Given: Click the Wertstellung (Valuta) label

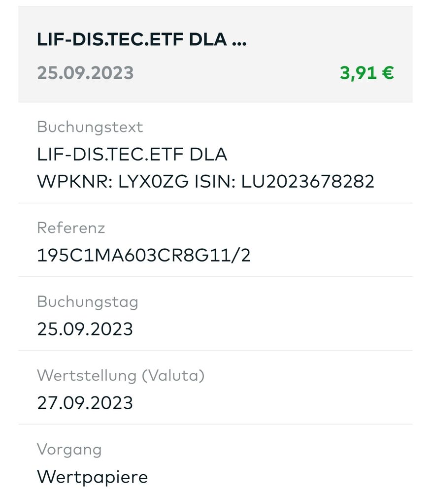Looking at the screenshot, I should (121, 375).
